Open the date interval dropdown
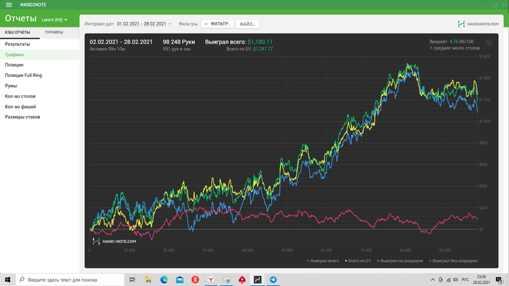This screenshot has height=286, width=509. [x=144, y=24]
